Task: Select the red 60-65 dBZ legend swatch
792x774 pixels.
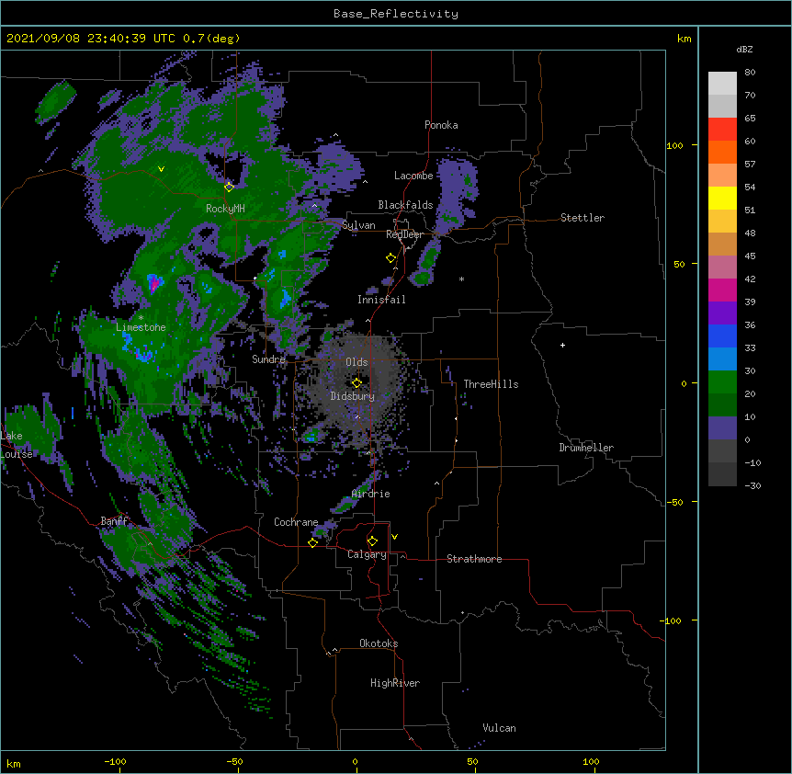Action: pos(722,130)
